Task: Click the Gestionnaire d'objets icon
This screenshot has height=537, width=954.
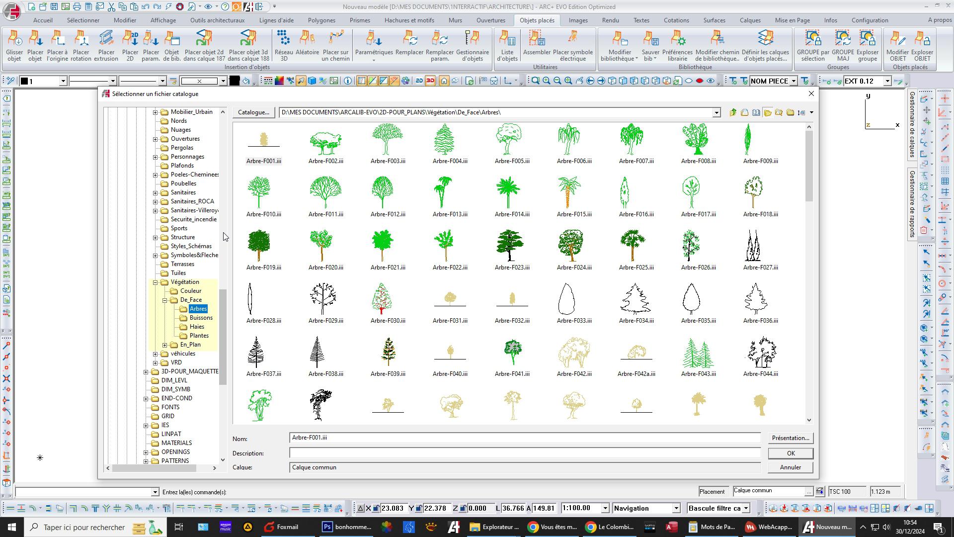Action: (x=472, y=39)
